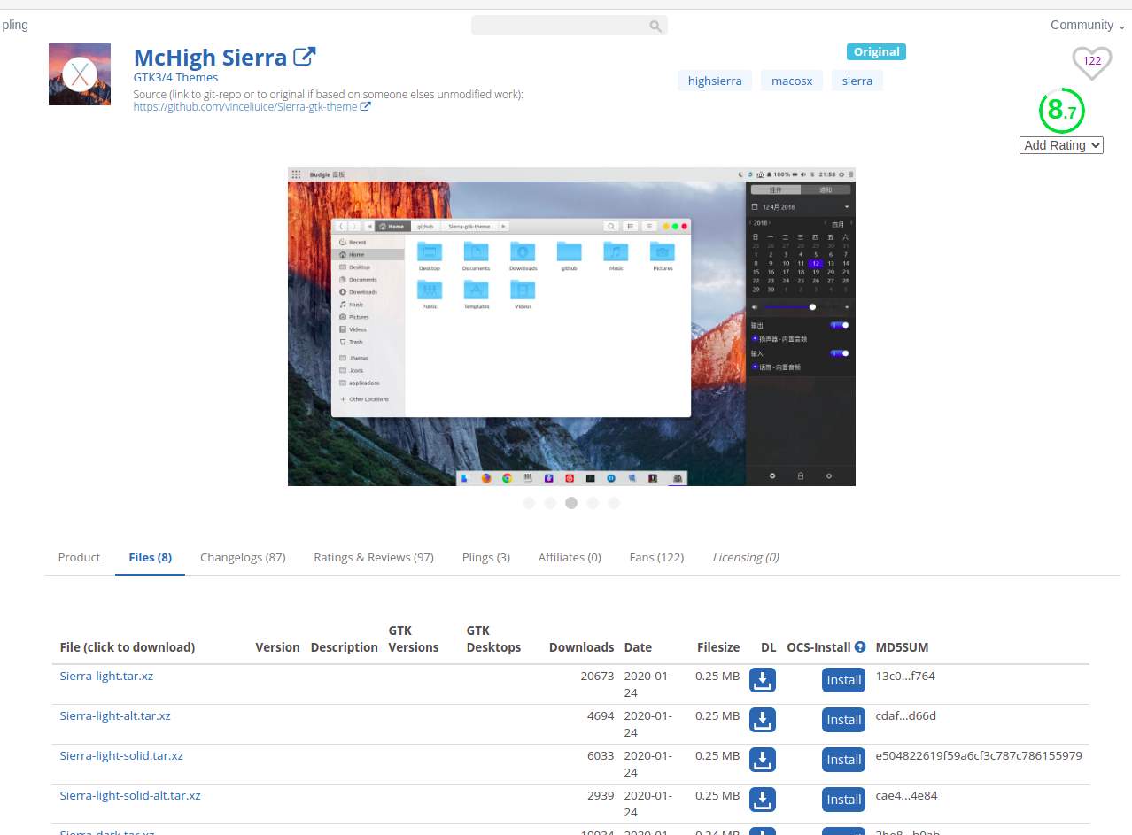The width and height of the screenshot is (1132, 835).
Task: Download icon for Sierra-light-solid.tar.xz
Action: click(x=763, y=760)
